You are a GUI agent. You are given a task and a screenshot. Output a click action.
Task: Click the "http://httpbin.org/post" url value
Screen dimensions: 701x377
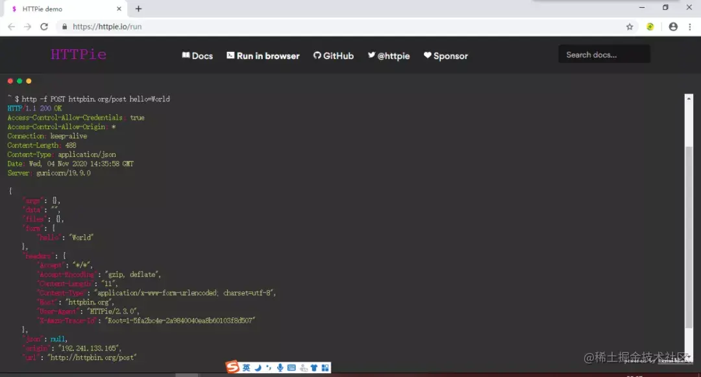click(92, 358)
